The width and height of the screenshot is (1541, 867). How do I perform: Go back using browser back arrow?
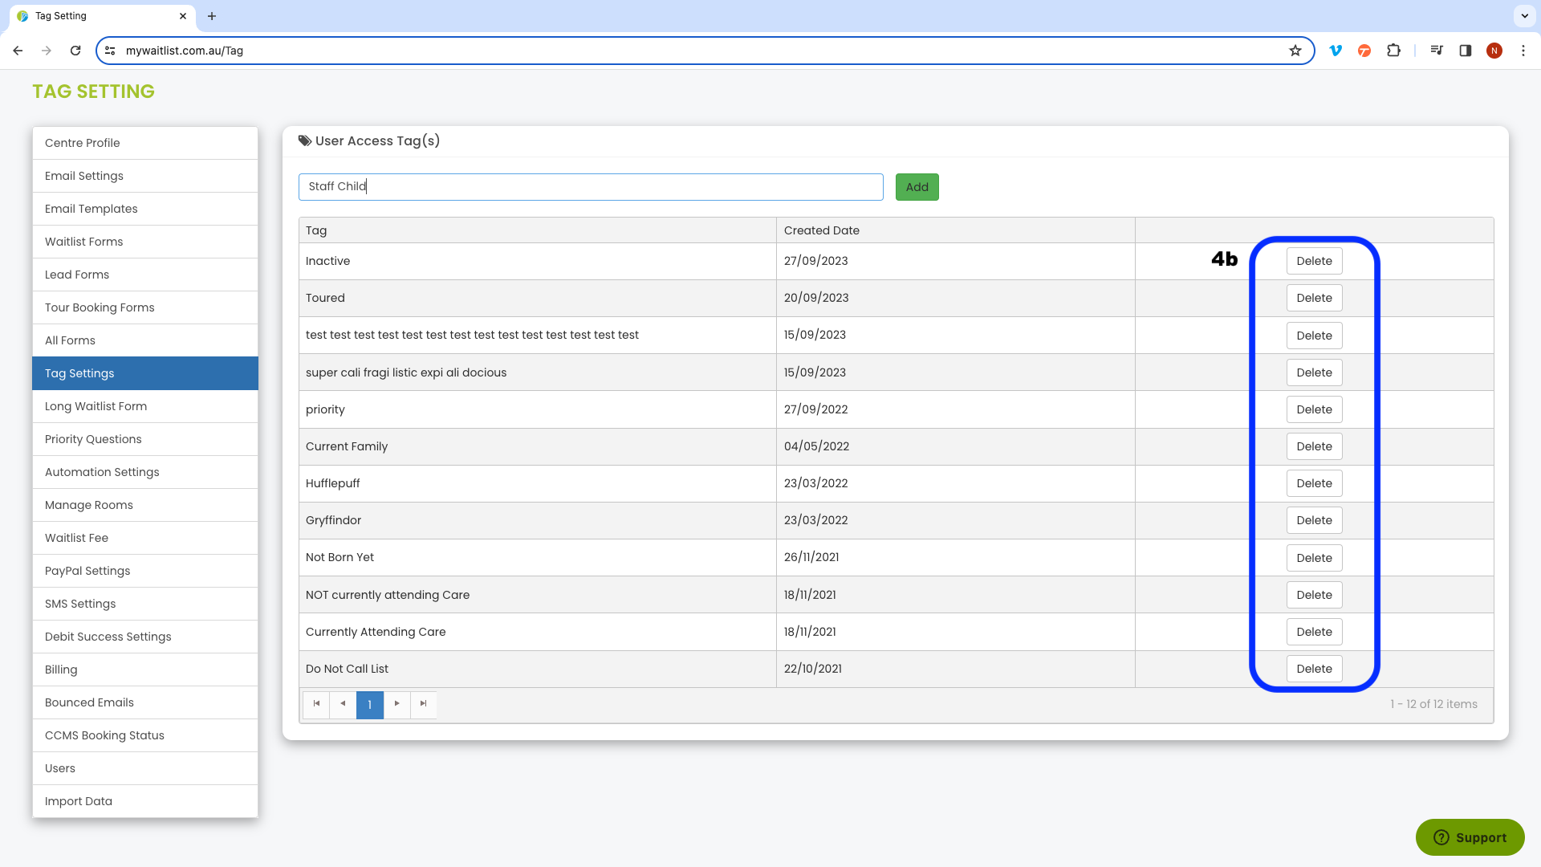click(x=18, y=51)
